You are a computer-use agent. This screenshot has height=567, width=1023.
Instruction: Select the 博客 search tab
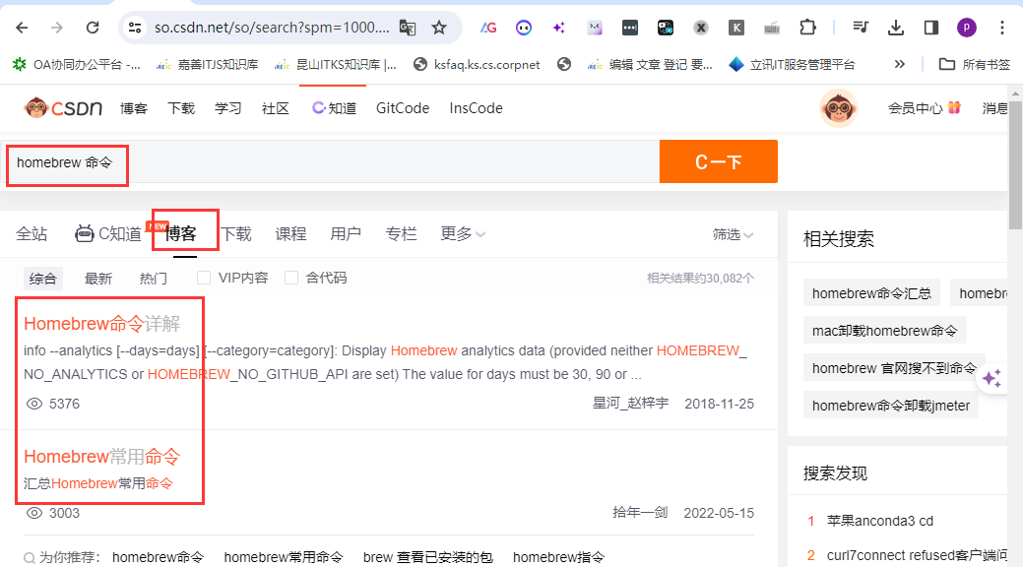(x=180, y=233)
